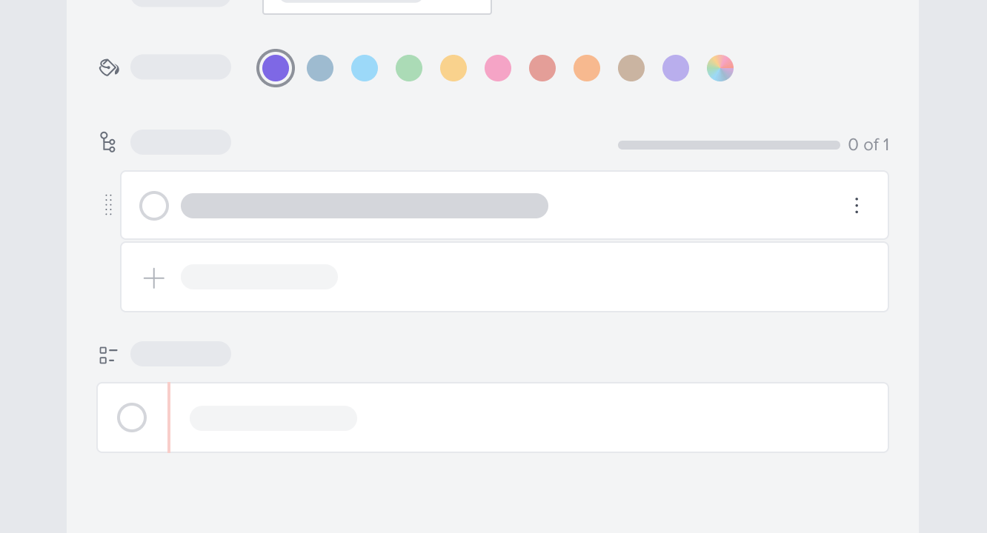Click the add subtask placeholder field
This screenshot has width=987, height=533.
point(259,277)
